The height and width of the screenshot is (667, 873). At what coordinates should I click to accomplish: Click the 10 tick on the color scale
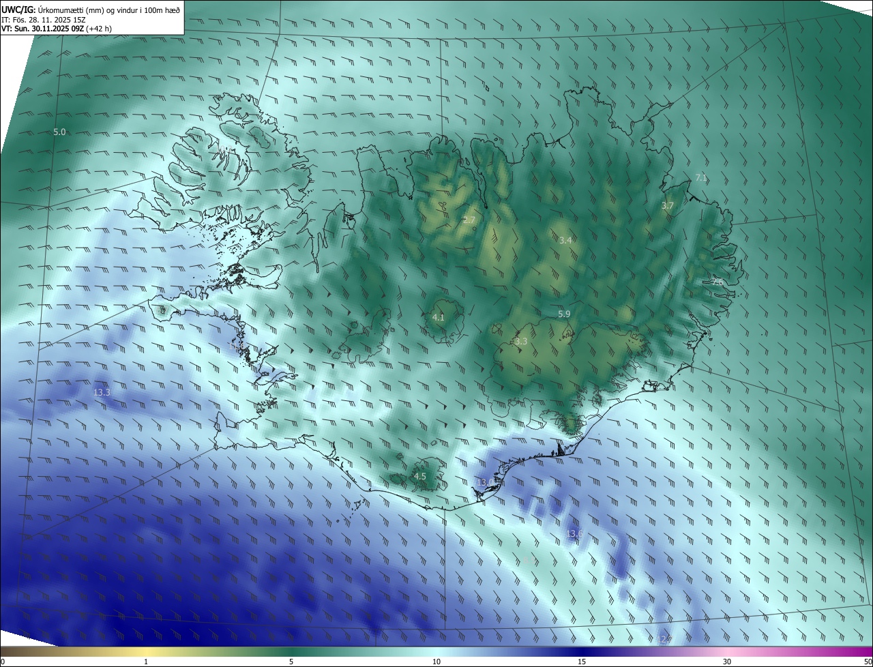436,662
